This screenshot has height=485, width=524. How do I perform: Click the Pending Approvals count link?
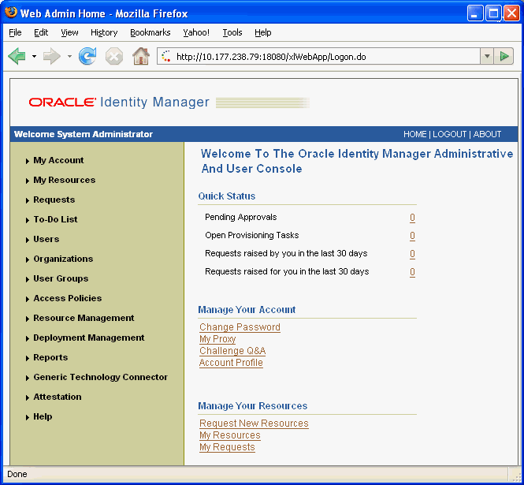412,218
